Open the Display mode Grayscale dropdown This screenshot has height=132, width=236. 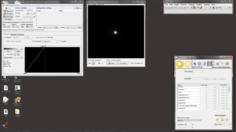tap(23, 41)
